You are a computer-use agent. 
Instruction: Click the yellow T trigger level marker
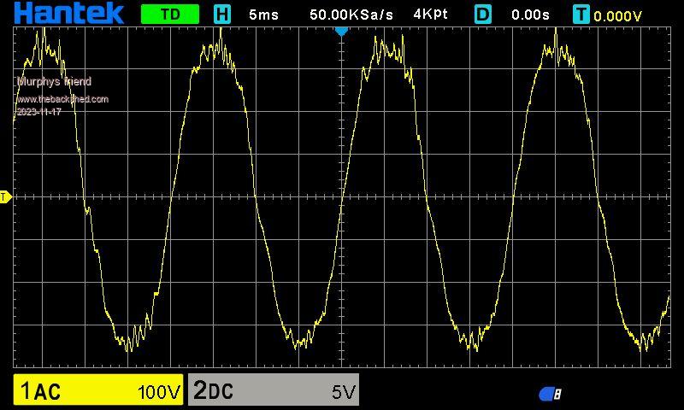[x=5, y=197]
